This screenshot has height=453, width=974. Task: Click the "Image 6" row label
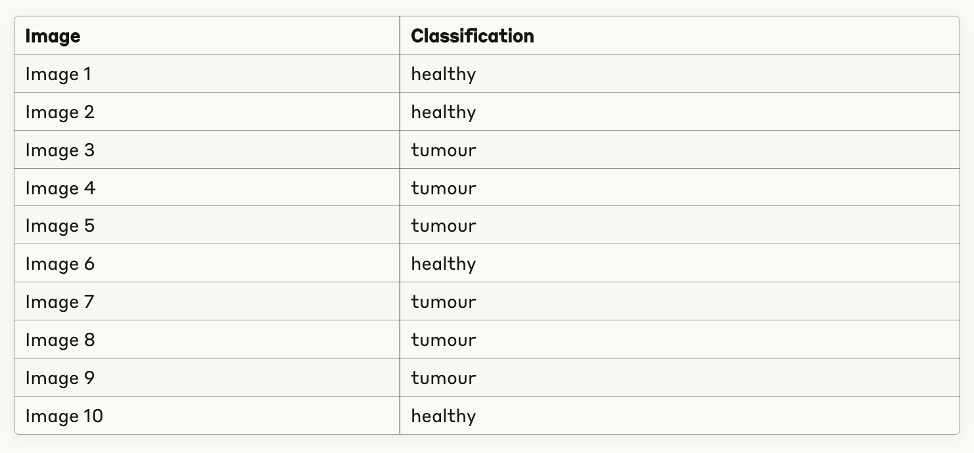pos(60,264)
